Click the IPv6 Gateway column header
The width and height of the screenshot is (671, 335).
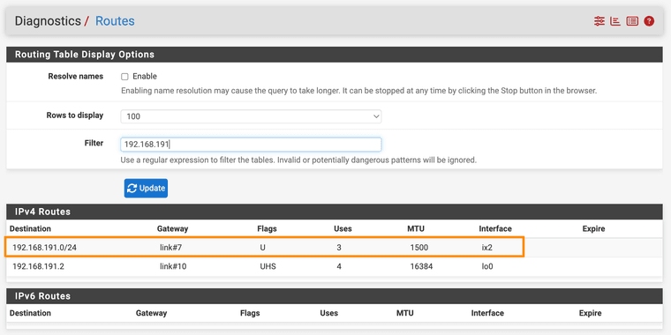[x=151, y=313]
